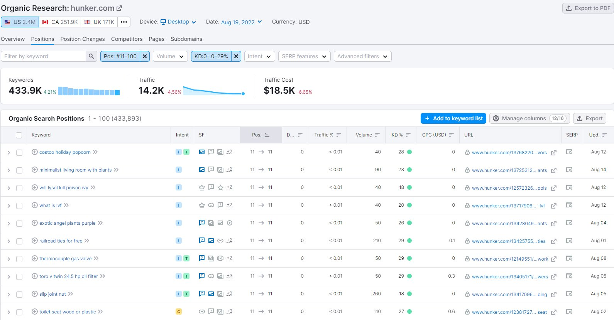This screenshot has width=614, height=320.
Task: Open external URL for railroad ties for free
Action: [x=554, y=241]
